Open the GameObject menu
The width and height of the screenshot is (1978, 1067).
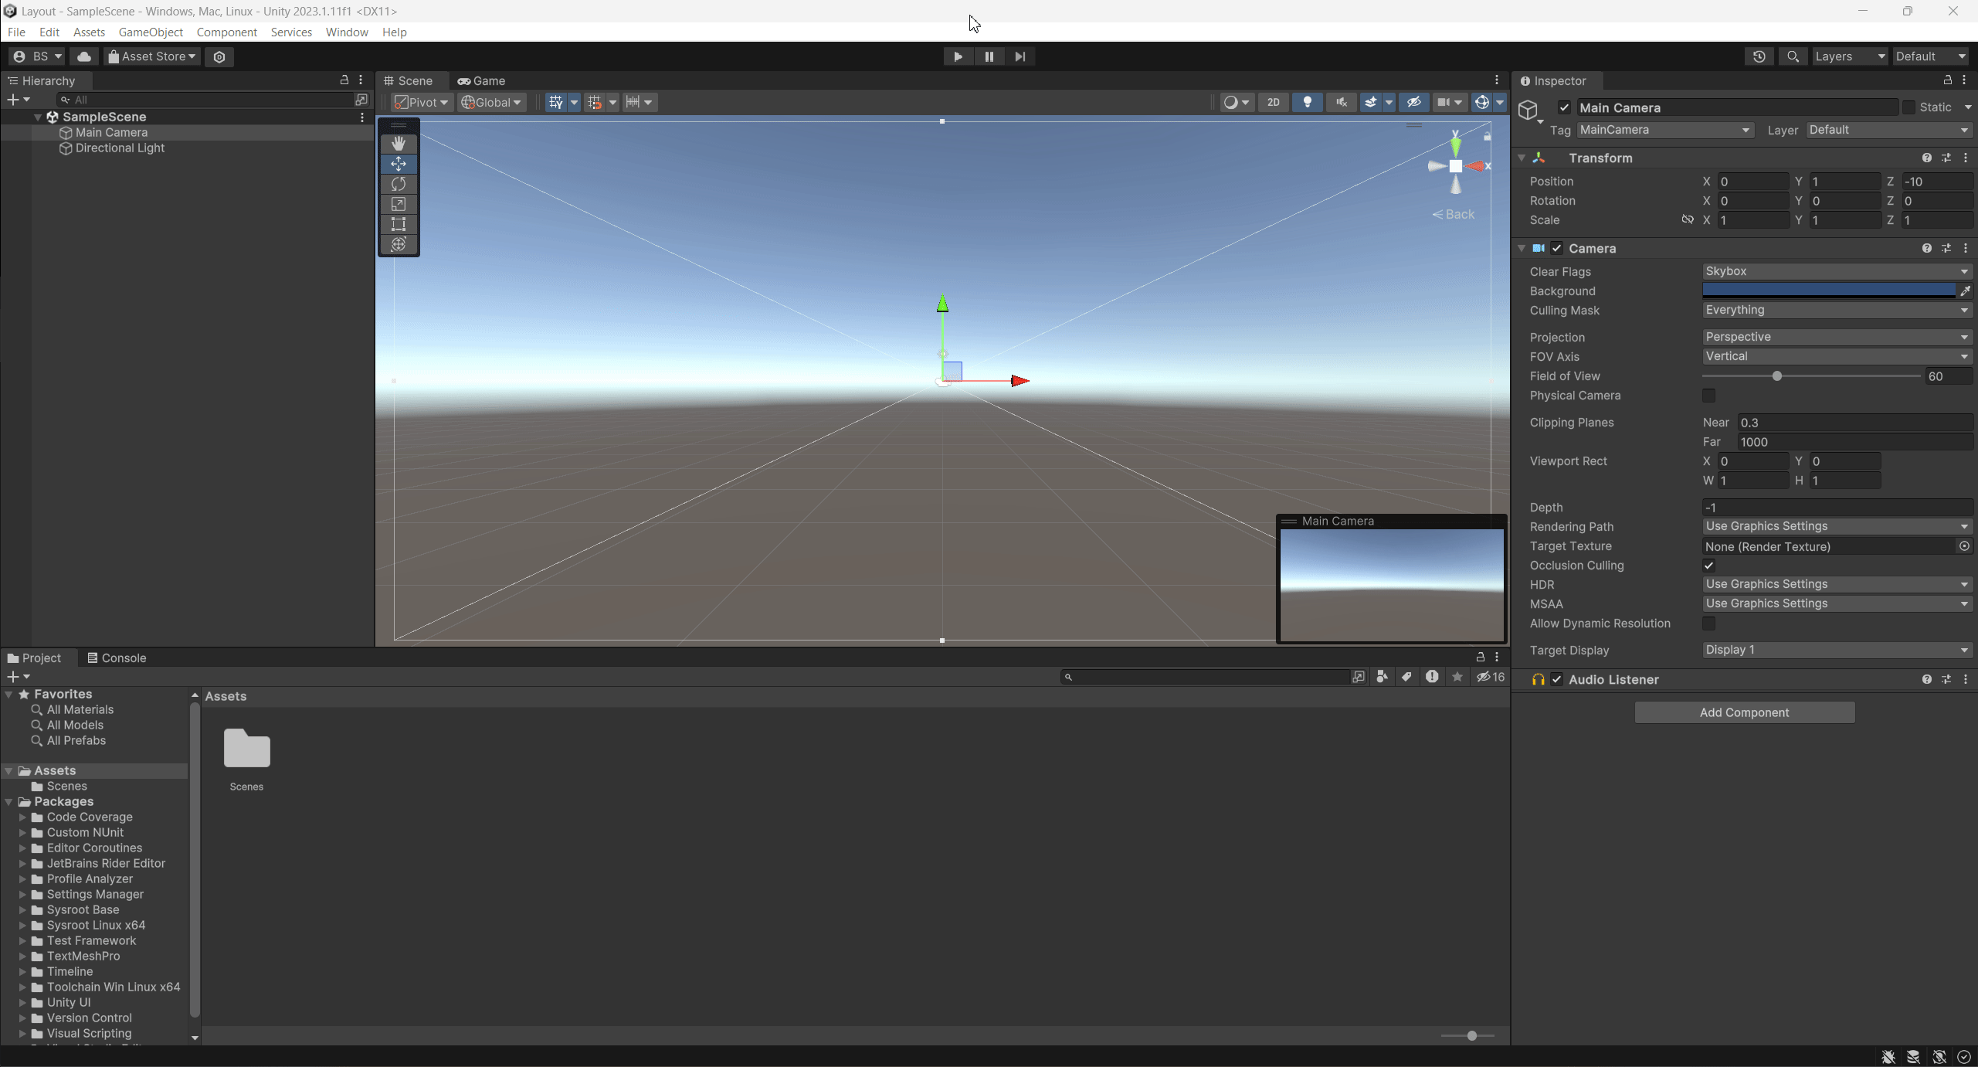151,32
